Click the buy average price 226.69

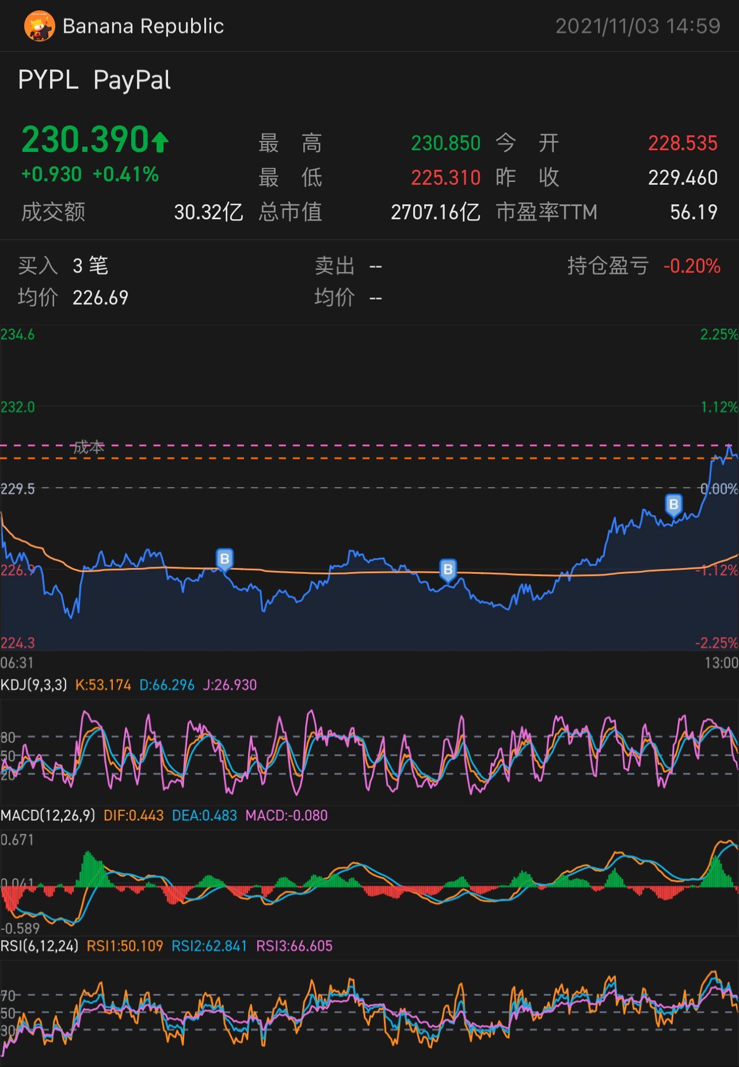point(100,298)
